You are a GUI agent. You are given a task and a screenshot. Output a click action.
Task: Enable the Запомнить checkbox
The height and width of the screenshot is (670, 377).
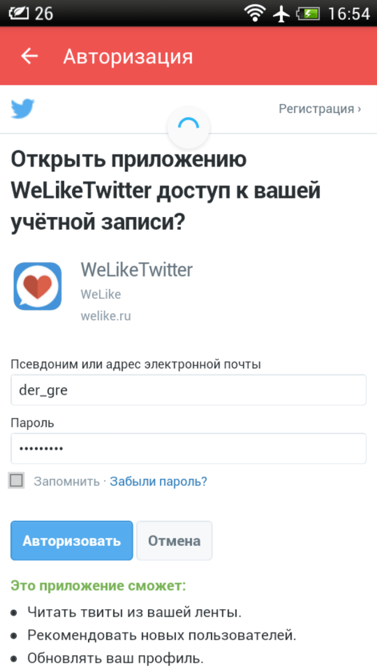(16, 480)
